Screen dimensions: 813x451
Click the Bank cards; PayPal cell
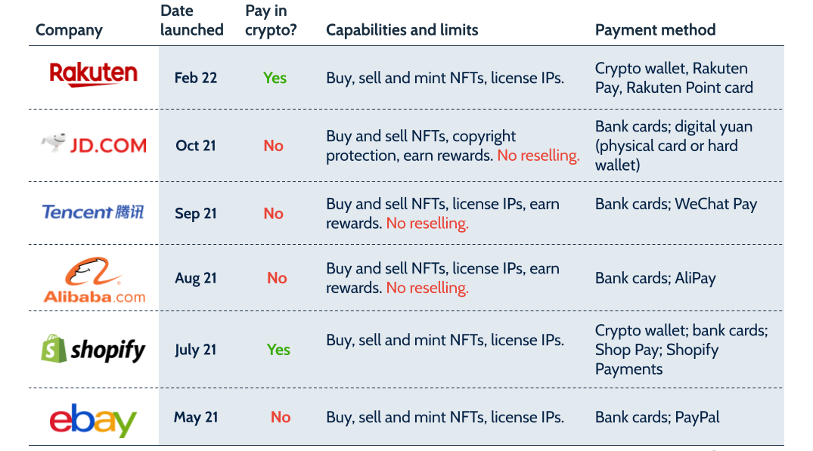[657, 417]
